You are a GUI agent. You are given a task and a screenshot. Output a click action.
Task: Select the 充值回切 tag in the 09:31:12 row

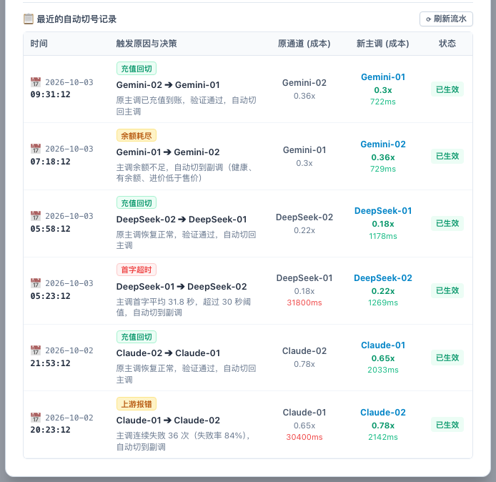click(137, 69)
